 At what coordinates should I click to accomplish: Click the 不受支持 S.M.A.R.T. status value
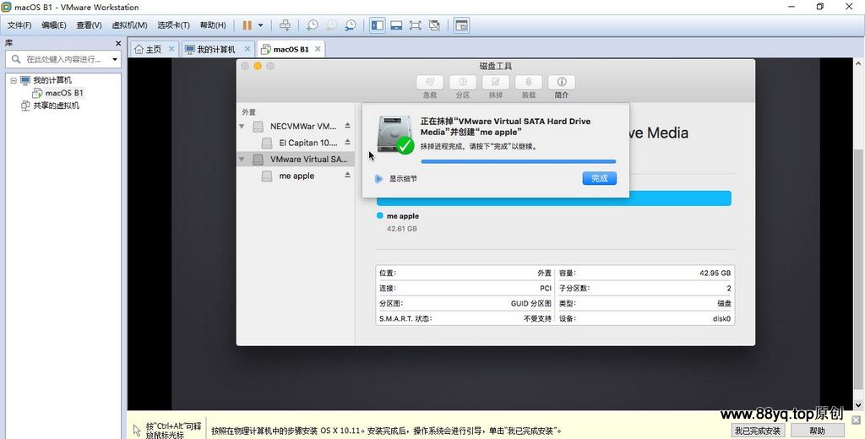[x=537, y=319]
